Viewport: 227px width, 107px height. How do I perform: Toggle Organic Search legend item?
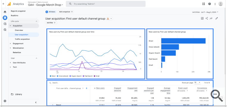click(x=75, y=76)
